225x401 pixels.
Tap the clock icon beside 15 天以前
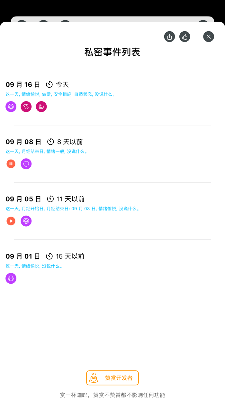coord(49,256)
